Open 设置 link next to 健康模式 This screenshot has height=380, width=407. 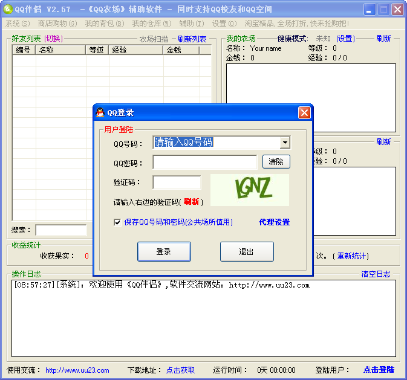(x=345, y=39)
